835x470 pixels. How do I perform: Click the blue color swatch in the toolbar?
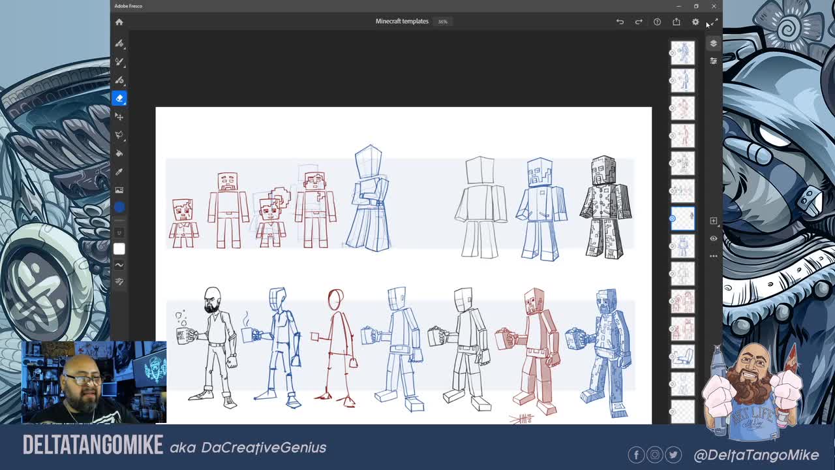click(x=119, y=206)
